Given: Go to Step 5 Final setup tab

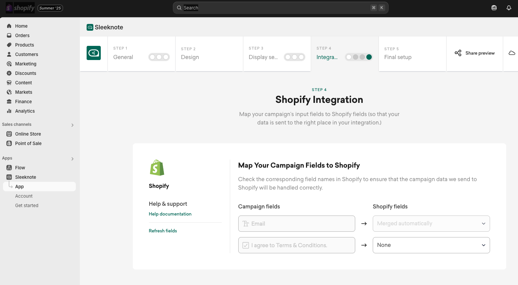Looking at the screenshot, I should click(x=413, y=54).
